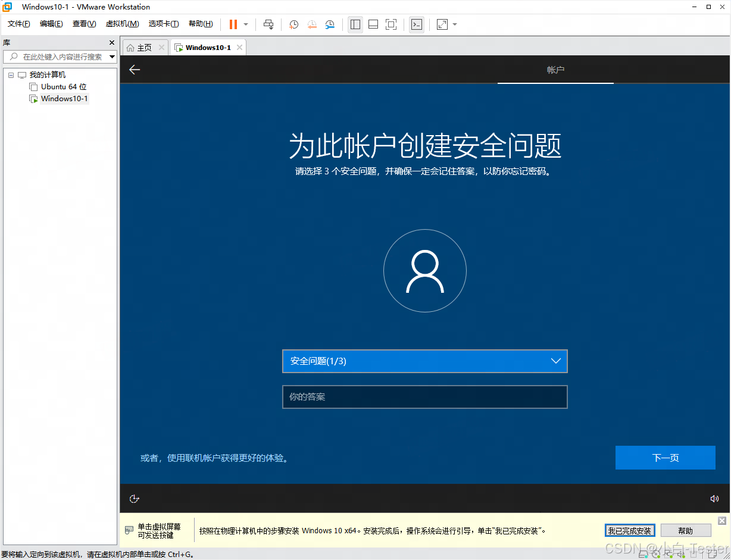731x560 pixels.
Task: Send Ctrl+Alt+Del to the virtual machine
Action: tap(268, 24)
